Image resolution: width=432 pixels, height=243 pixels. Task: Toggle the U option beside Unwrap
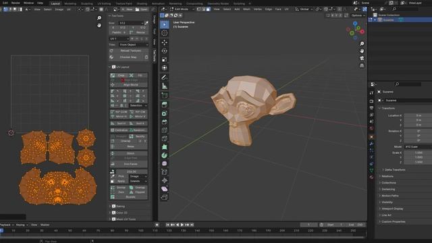click(x=140, y=141)
